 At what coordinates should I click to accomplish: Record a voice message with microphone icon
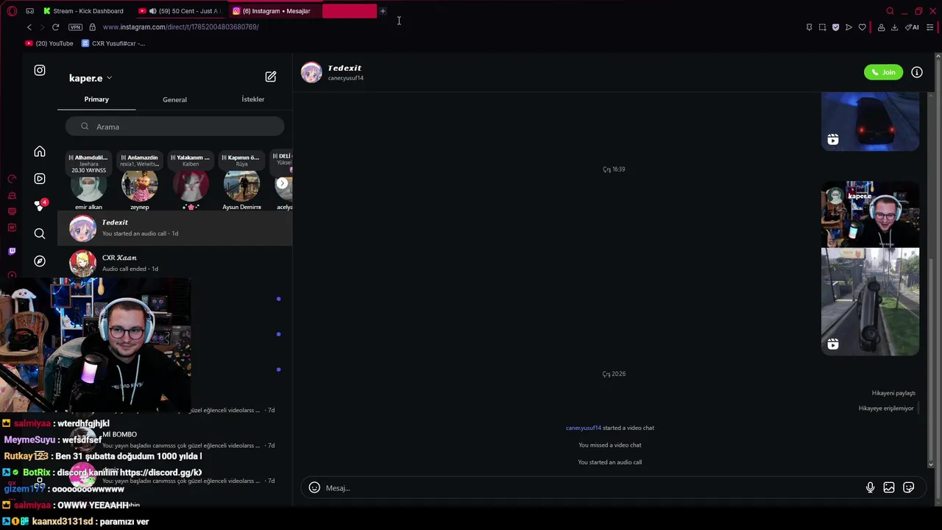(x=870, y=487)
